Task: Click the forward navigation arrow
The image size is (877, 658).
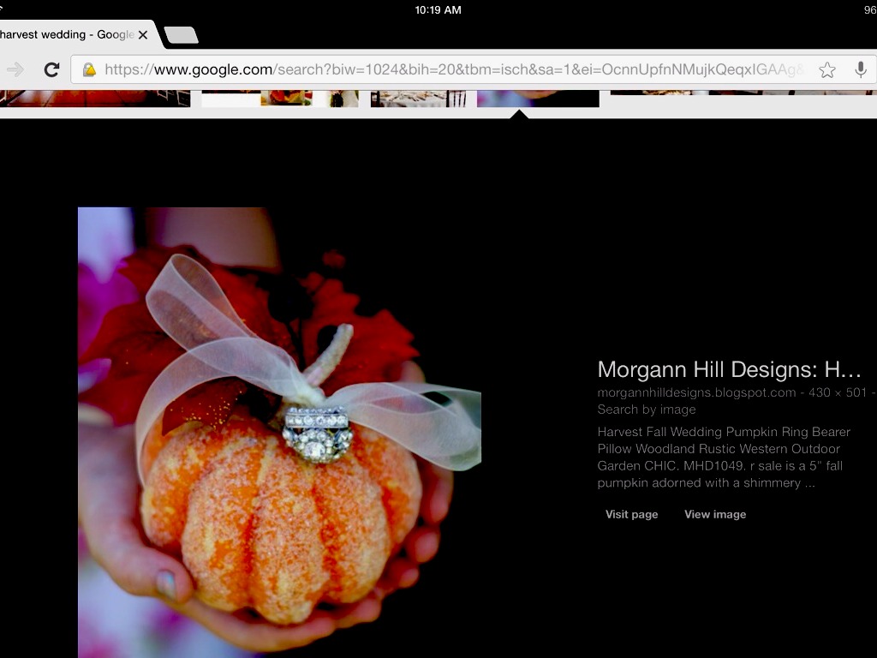Action: 15,69
